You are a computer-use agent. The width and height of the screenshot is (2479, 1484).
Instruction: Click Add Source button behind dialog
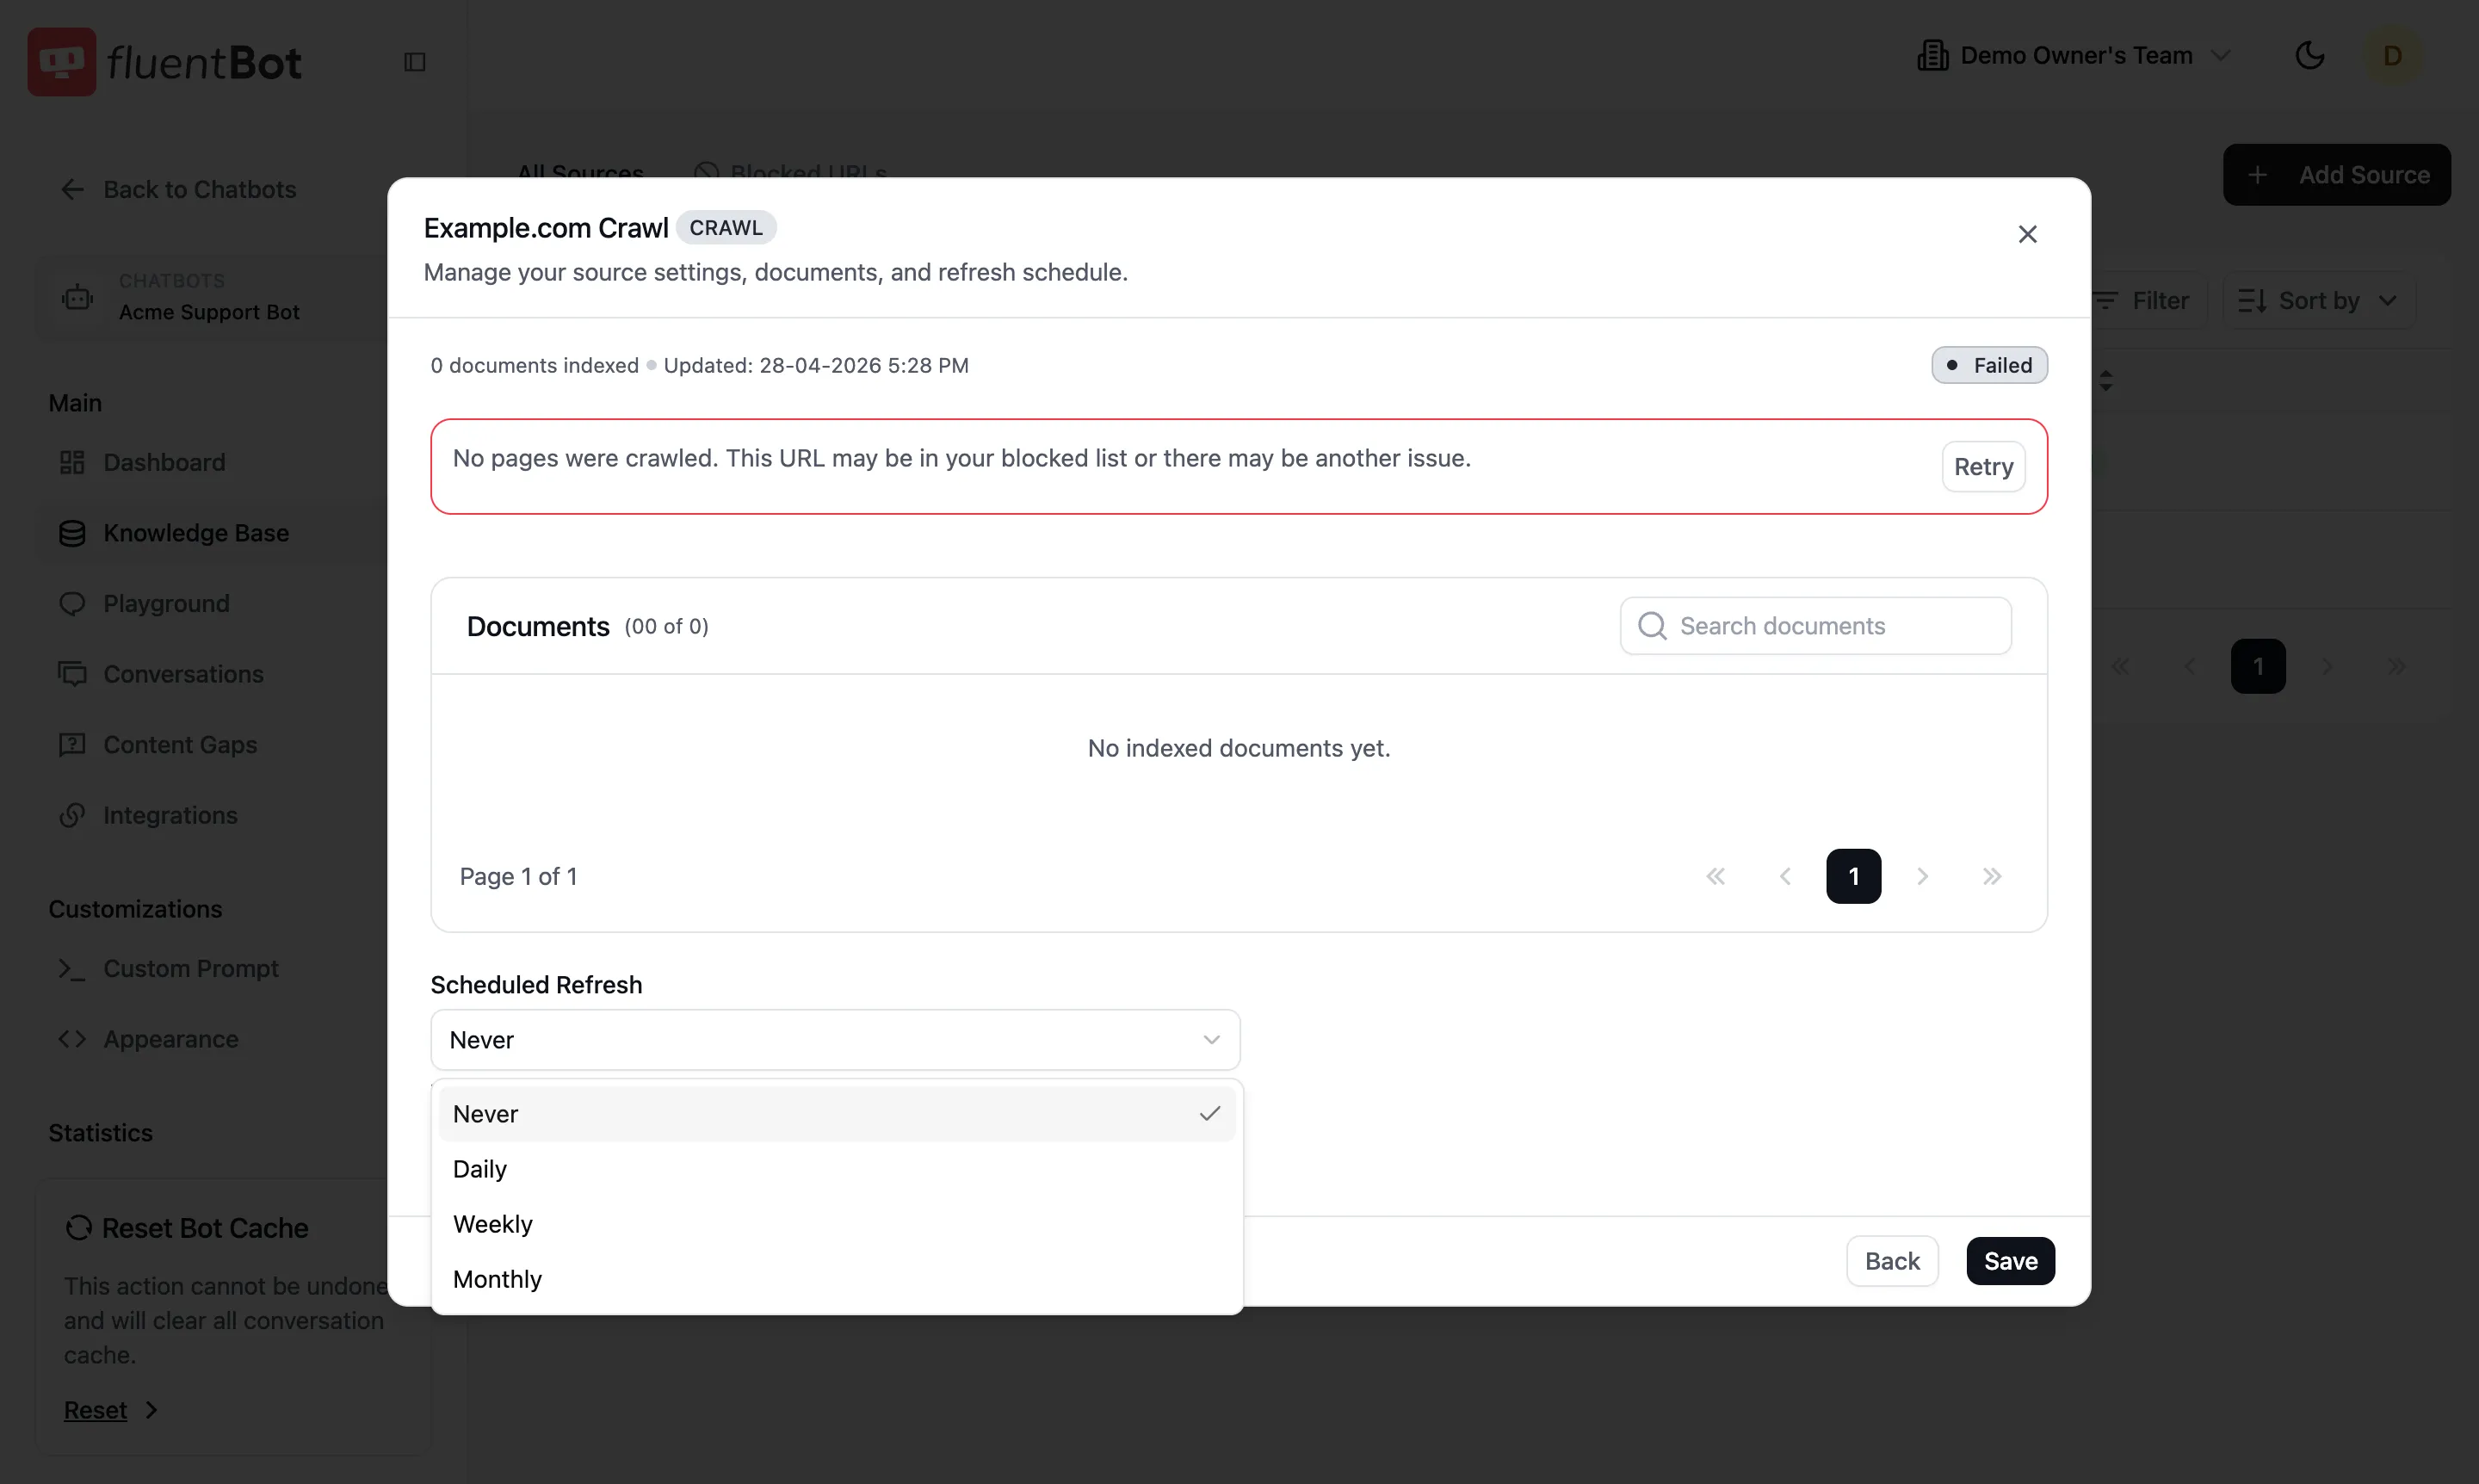click(2336, 175)
